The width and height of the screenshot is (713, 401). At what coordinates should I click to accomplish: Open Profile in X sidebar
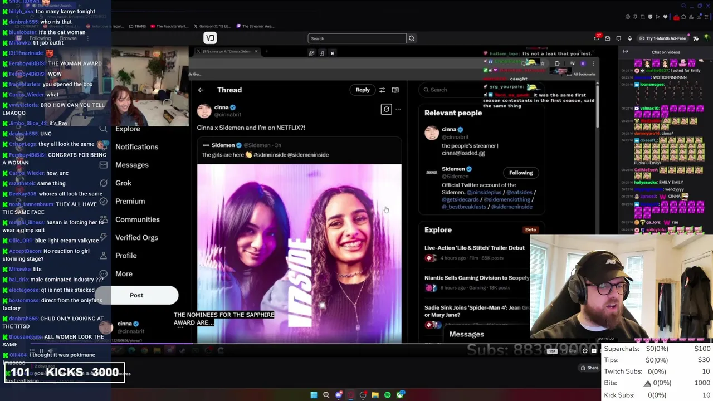(126, 256)
